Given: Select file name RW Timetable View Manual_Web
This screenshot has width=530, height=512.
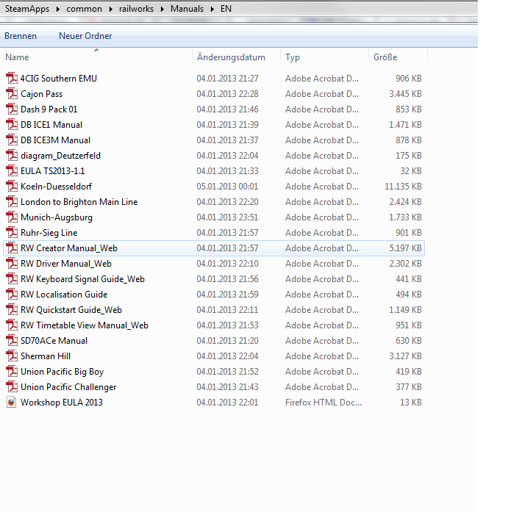Looking at the screenshot, I should click(x=85, y=325).
